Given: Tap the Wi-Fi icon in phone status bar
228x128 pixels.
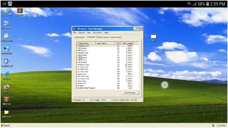Looking at the screenshot, I should tap(189, 4).
